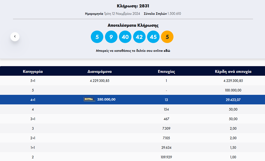This screenshot has width=265, height=161.
Task: Select the 5+1 category row label
Action: pos(33,81)
